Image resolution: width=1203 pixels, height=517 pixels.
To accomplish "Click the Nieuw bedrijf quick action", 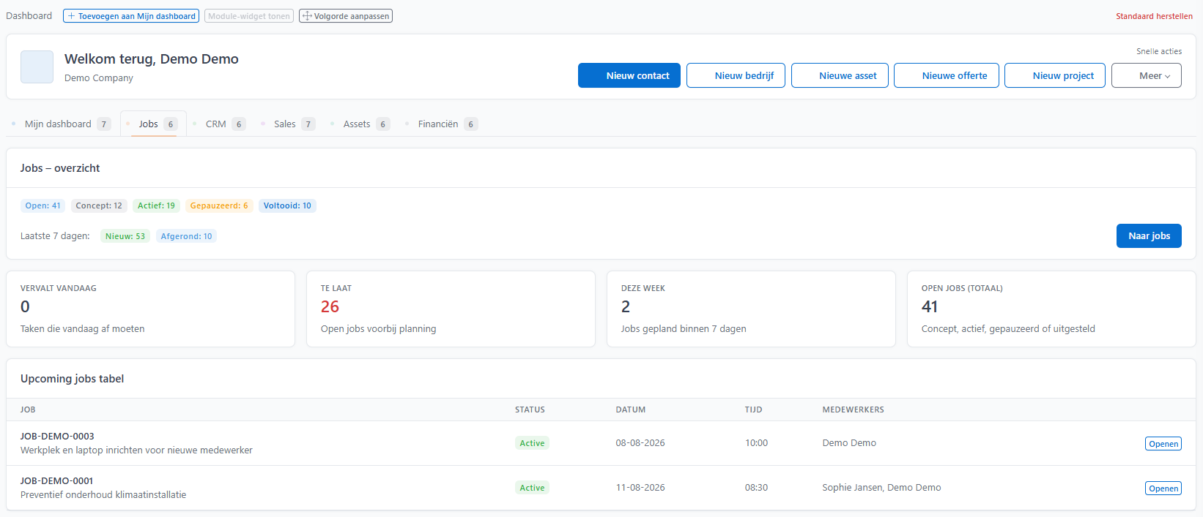I will [x=736, y=75].
